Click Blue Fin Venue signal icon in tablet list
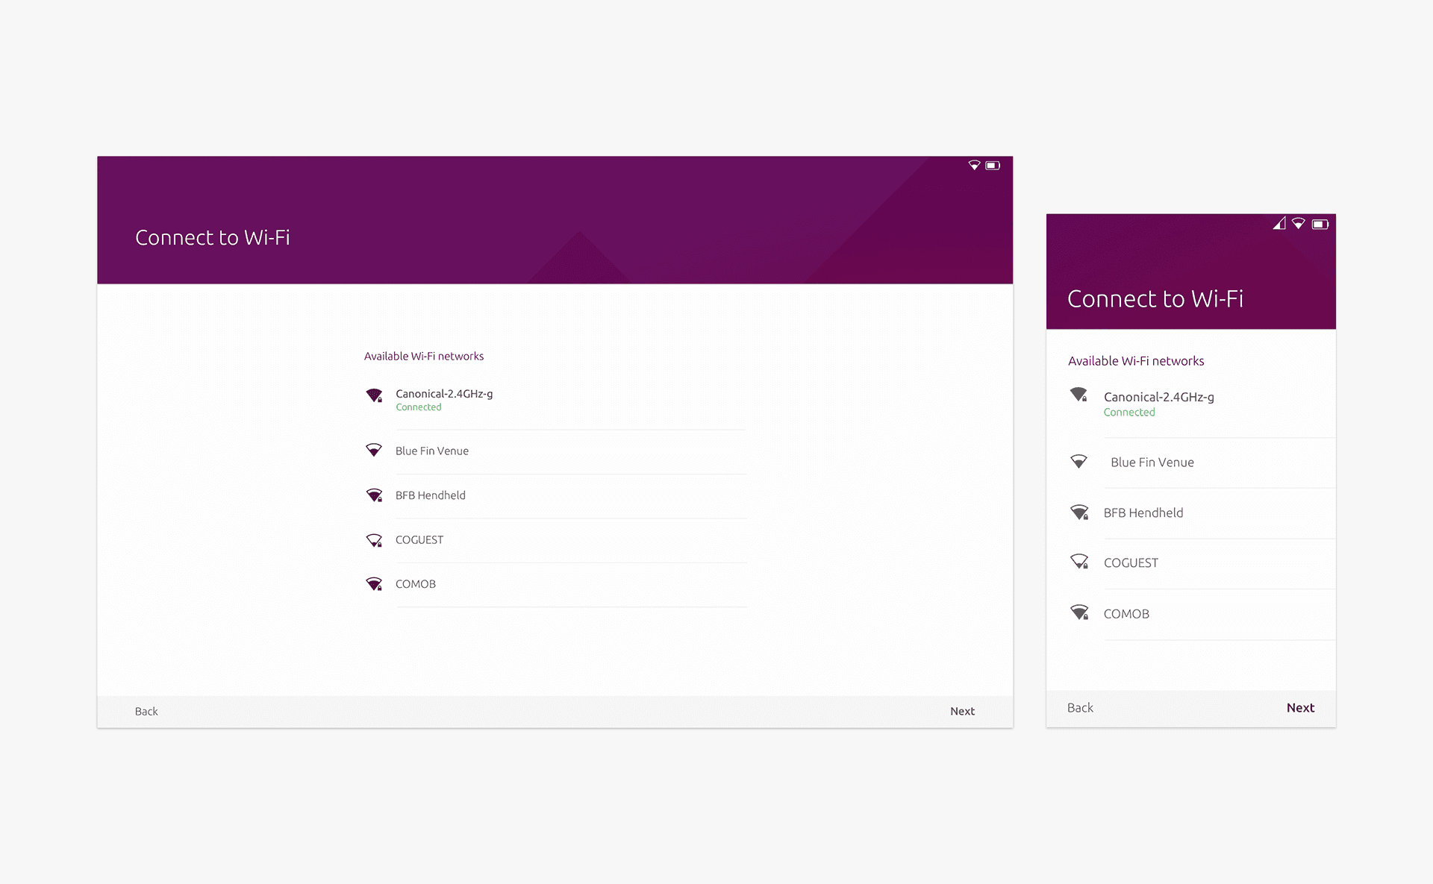The height and width of the screenshot is (884, 1433). coord(374,451)
